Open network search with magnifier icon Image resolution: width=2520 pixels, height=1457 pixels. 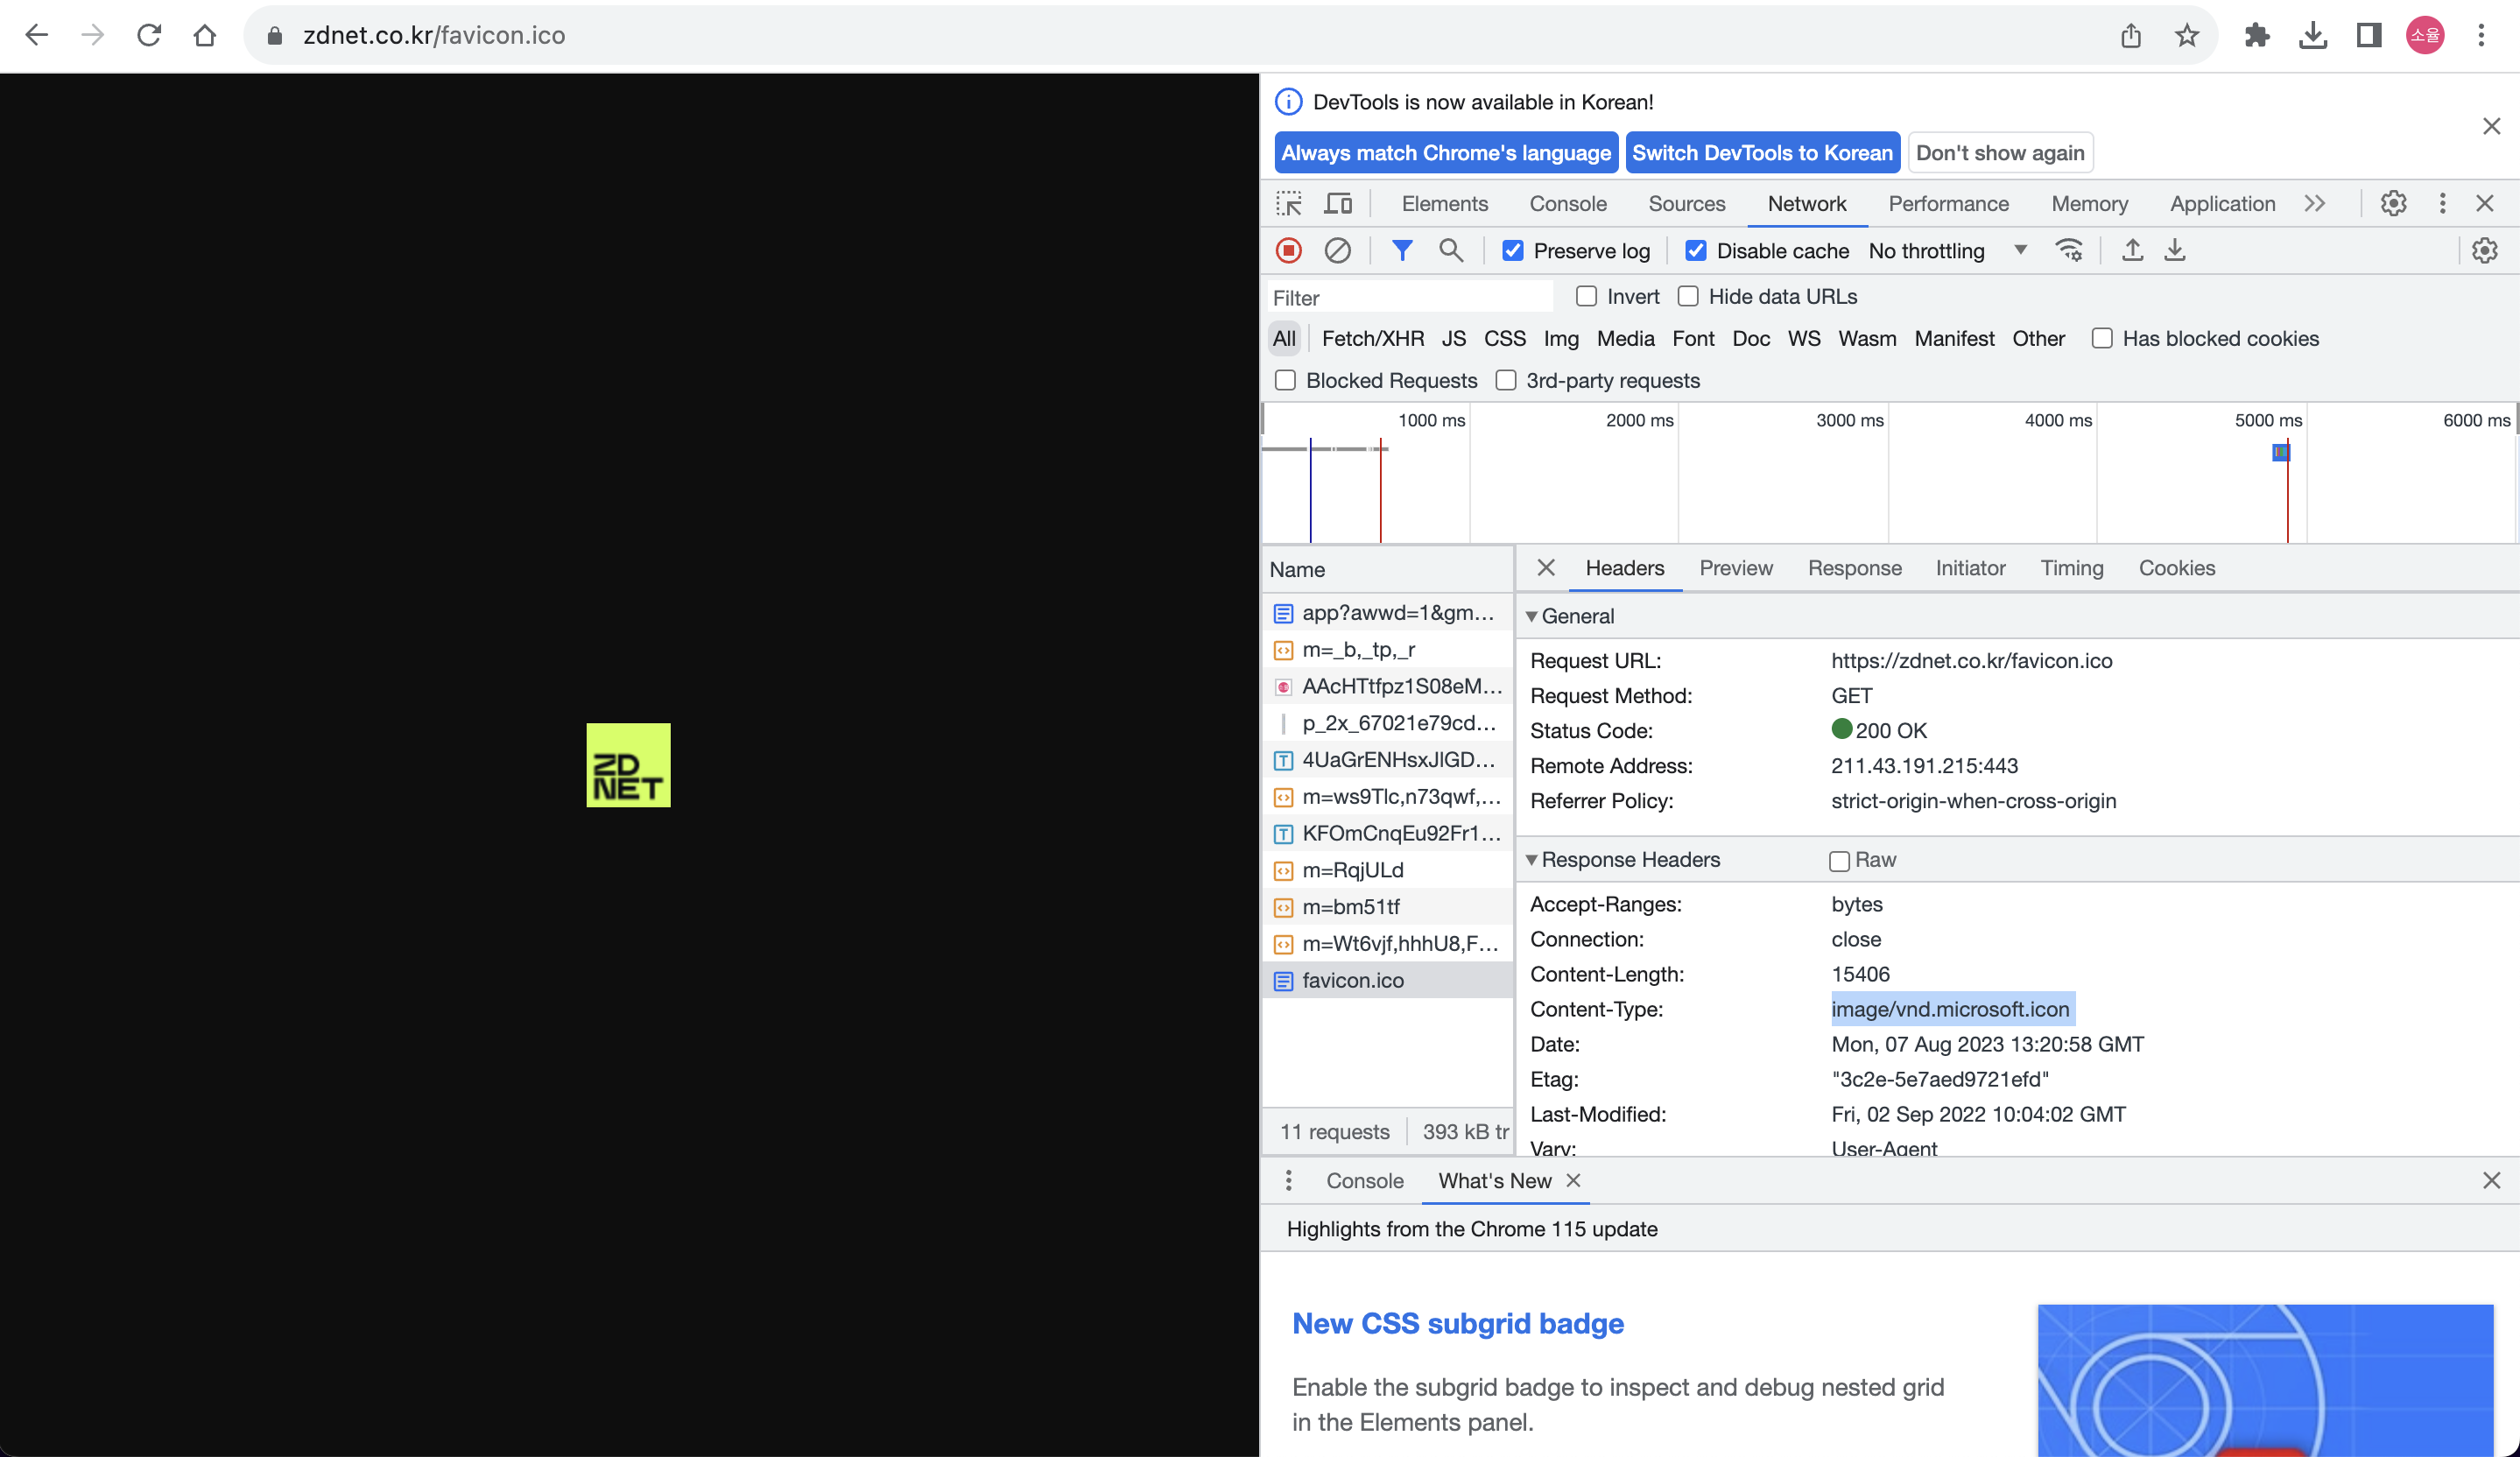tap(1450, 251)
